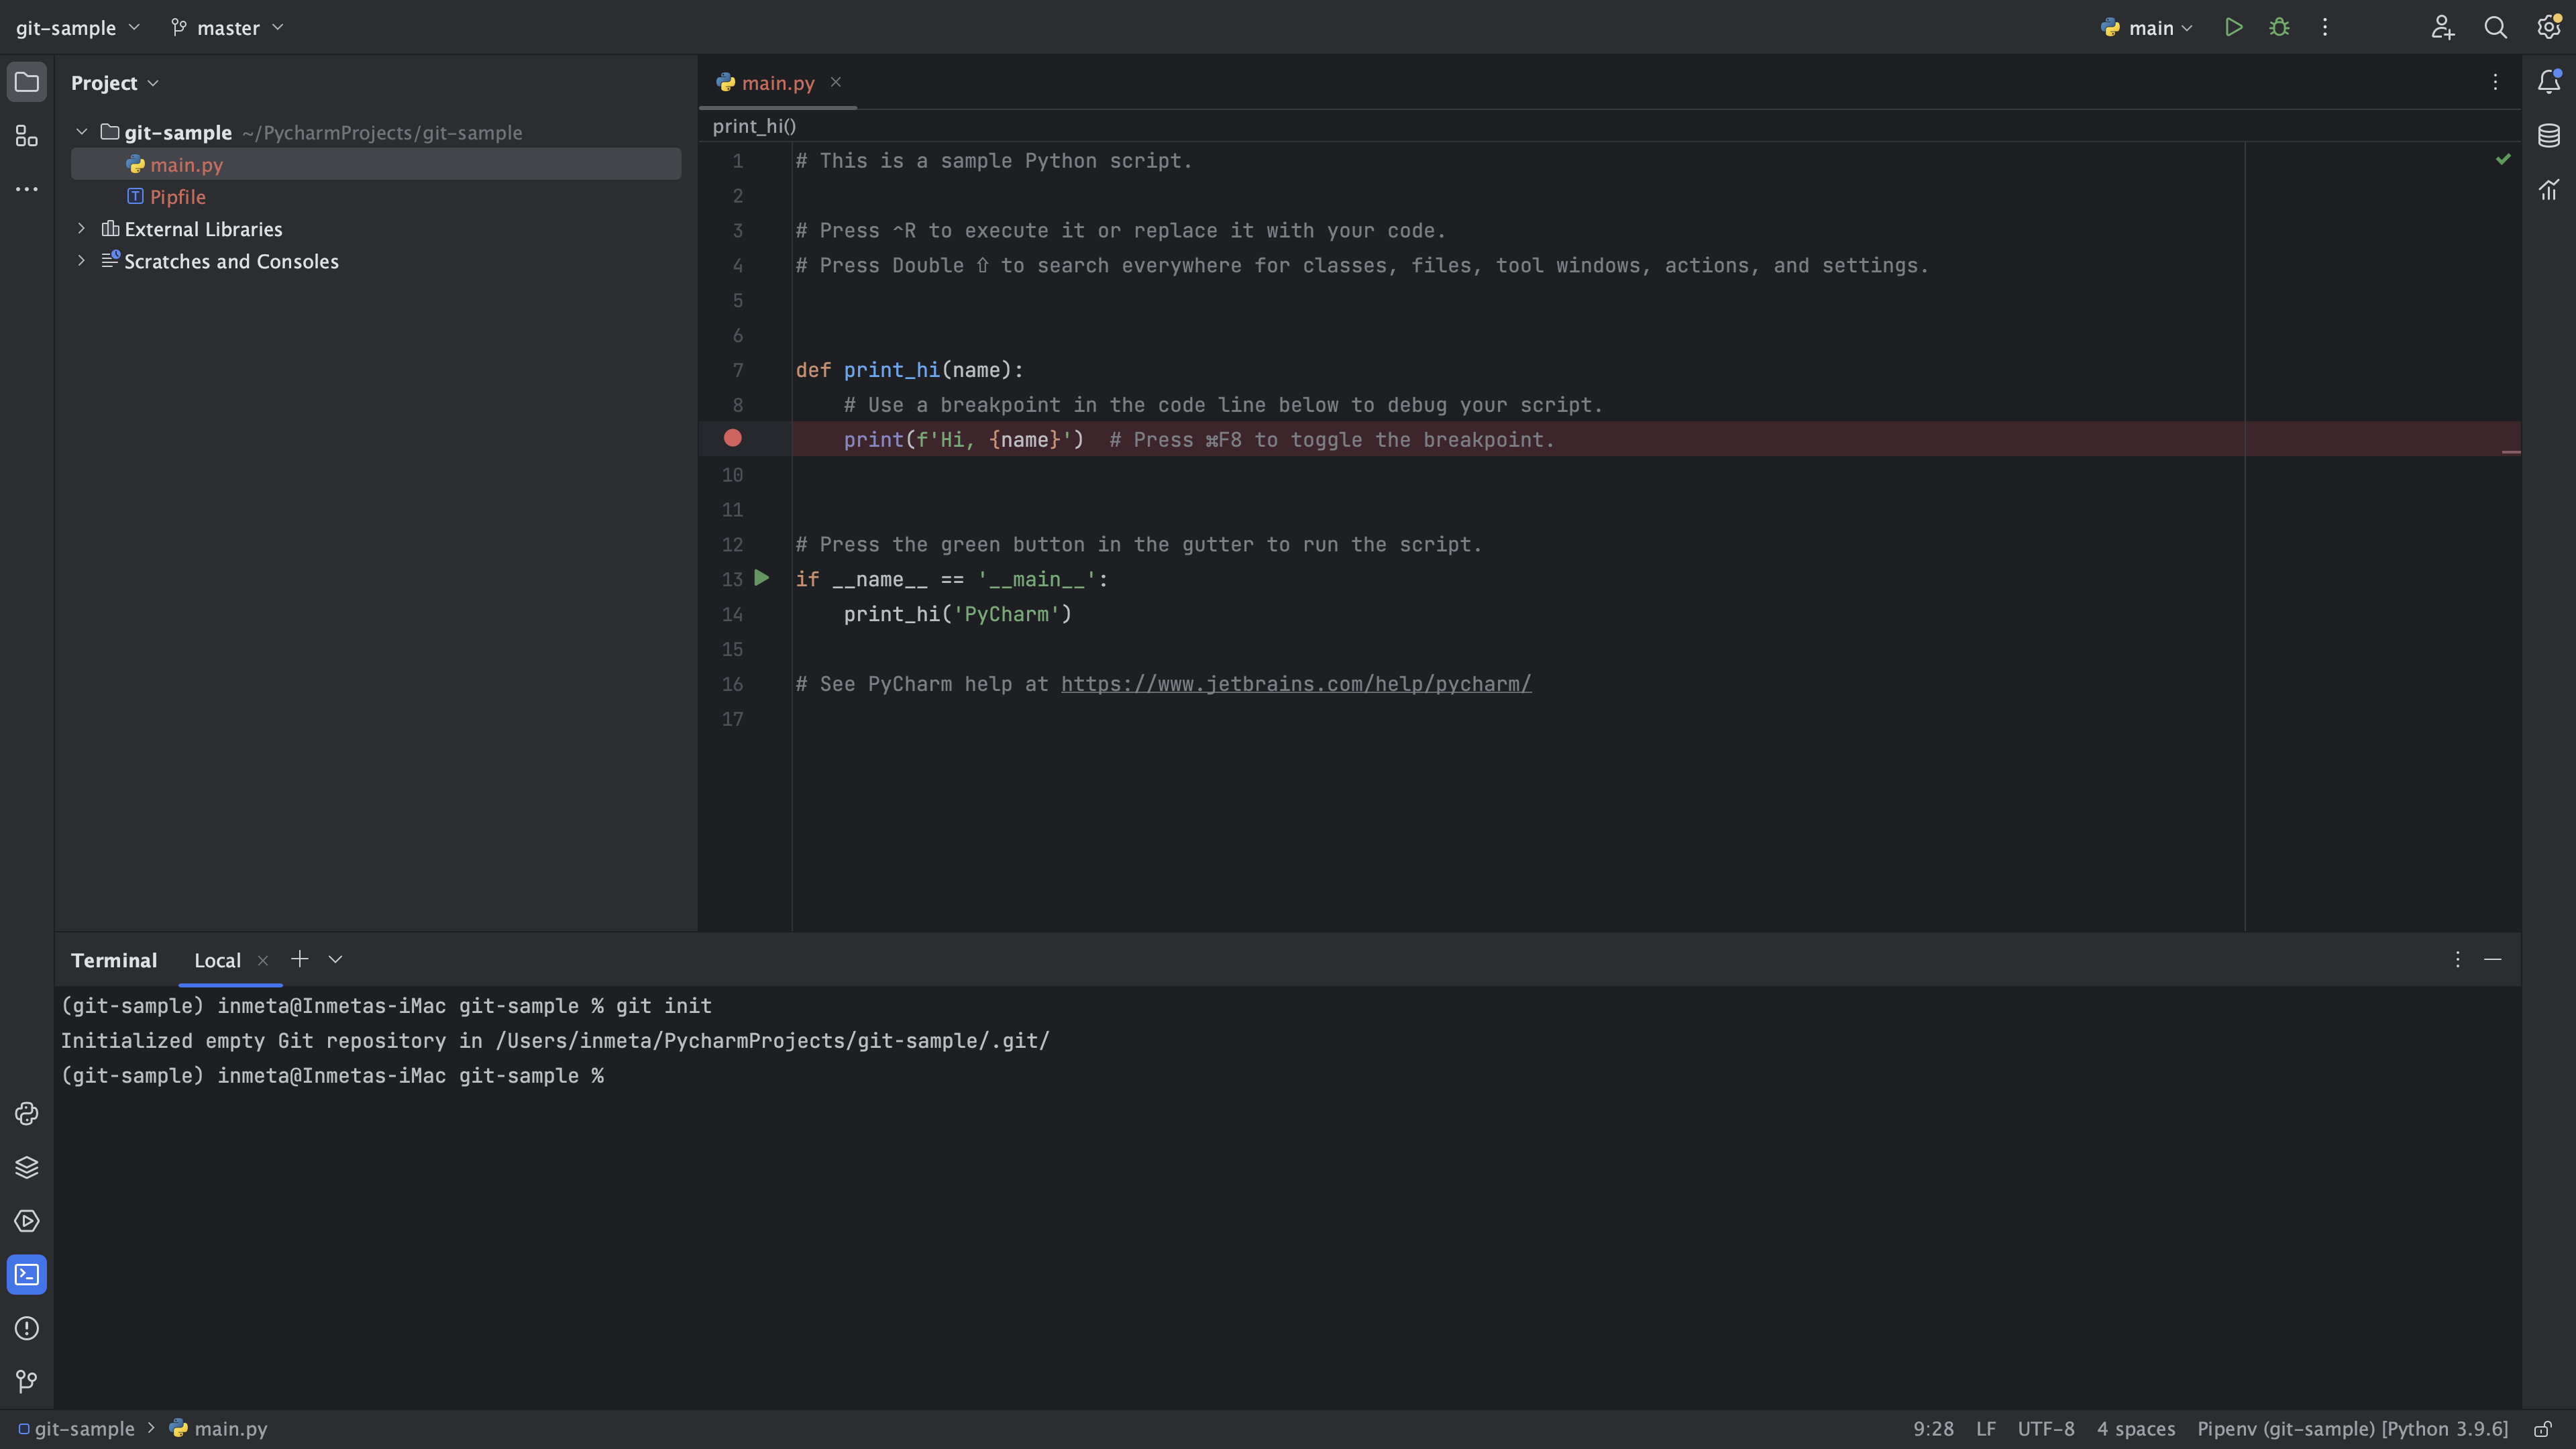Open the Version Control tool window
This screenshot has width=2576, height=1449.
pyautogui.click(x=26, y=1381)
